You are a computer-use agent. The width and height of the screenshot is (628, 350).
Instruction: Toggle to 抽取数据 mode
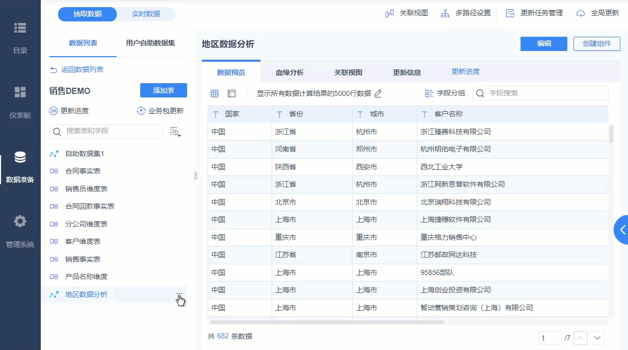(88, 14)
